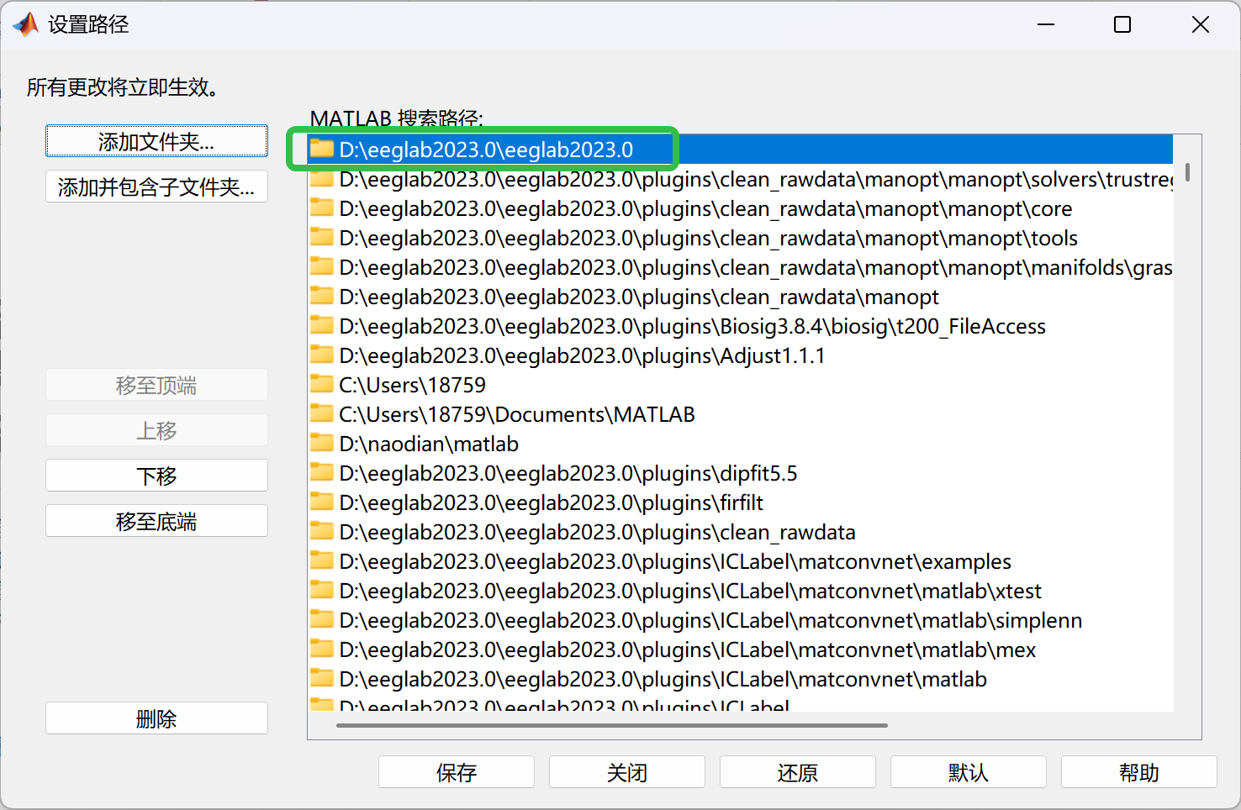The width and height of the screenshot is (1241, 810).
Task: Select the D:\naodian\matlab path
Action: click(741, 444)
